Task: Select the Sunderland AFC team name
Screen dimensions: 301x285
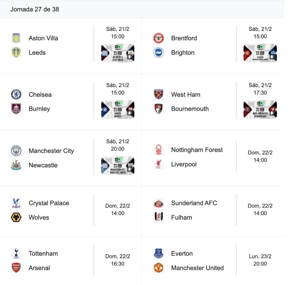Action: [194, 203]
